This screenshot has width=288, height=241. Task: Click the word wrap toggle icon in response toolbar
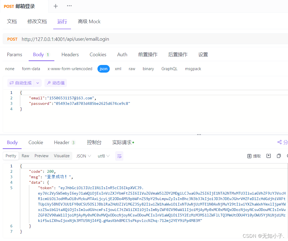click(119, 156)
